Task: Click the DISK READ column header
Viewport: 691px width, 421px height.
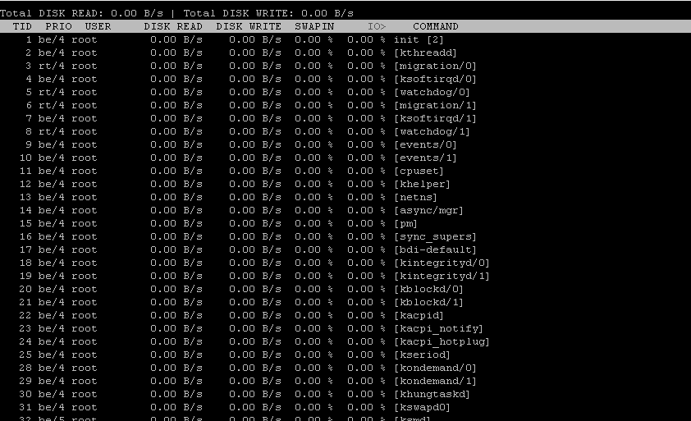Action: point(173,26)
